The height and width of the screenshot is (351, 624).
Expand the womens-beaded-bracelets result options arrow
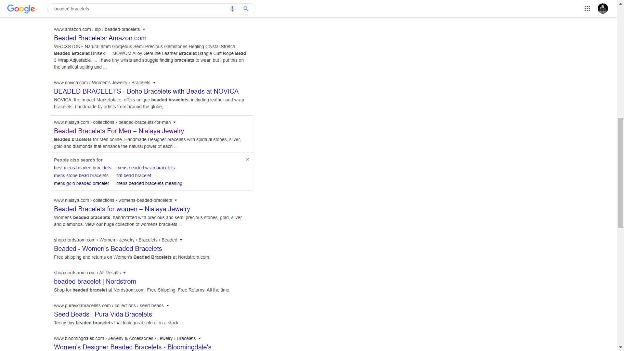click(176, 201)
